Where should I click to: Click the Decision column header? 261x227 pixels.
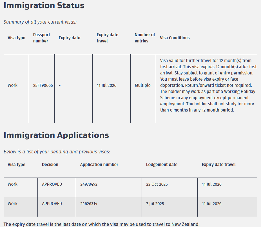(50, 165)
